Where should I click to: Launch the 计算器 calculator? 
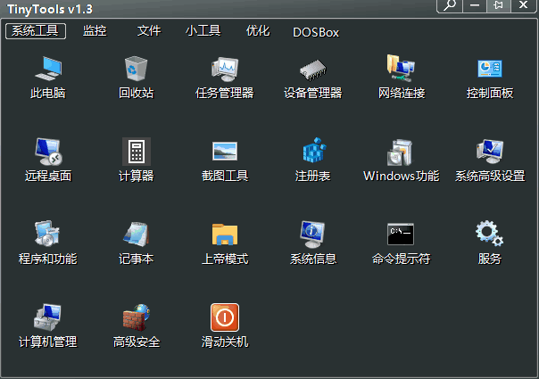[136, 152]
